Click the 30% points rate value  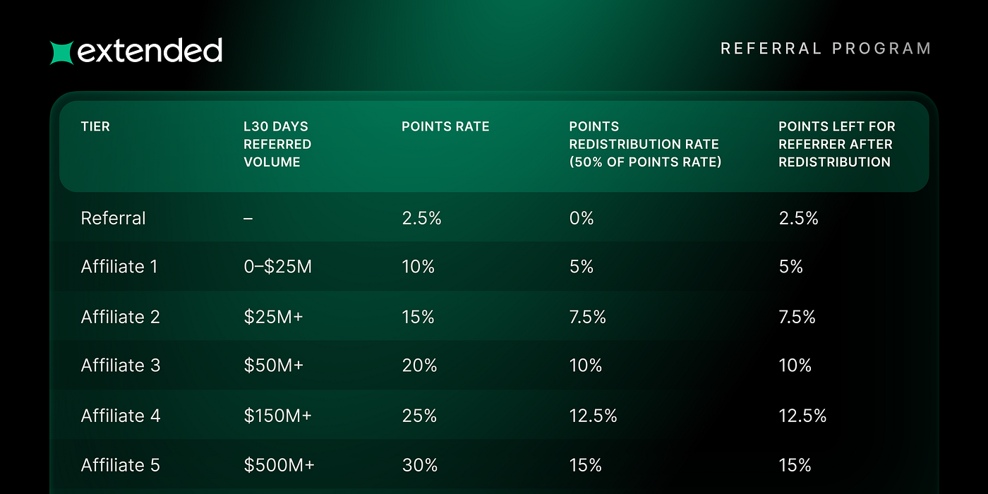[x=420, y=465]
